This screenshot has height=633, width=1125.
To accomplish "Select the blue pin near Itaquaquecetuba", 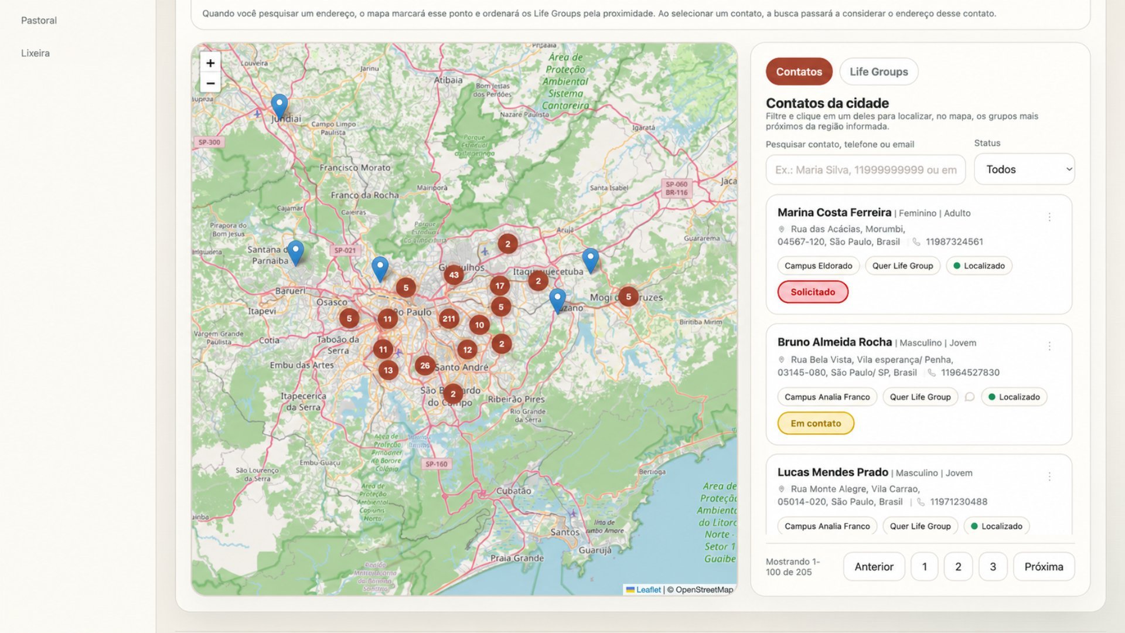I will tap(590, 261).
